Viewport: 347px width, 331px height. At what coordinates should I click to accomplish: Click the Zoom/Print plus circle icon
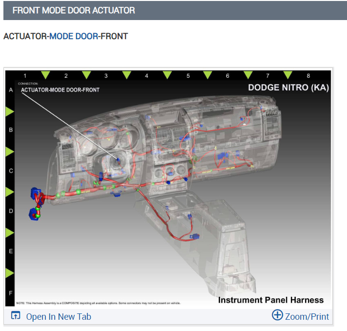coord(277,315)
